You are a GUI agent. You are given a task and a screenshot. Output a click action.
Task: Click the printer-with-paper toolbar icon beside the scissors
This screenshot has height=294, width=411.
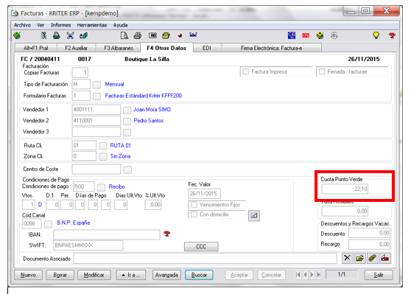point(57,35)
